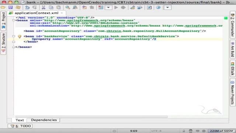Toggle the read-only lock icon

coord(184,131)
